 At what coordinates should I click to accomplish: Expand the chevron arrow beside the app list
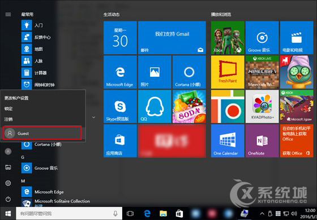[93, 117]
